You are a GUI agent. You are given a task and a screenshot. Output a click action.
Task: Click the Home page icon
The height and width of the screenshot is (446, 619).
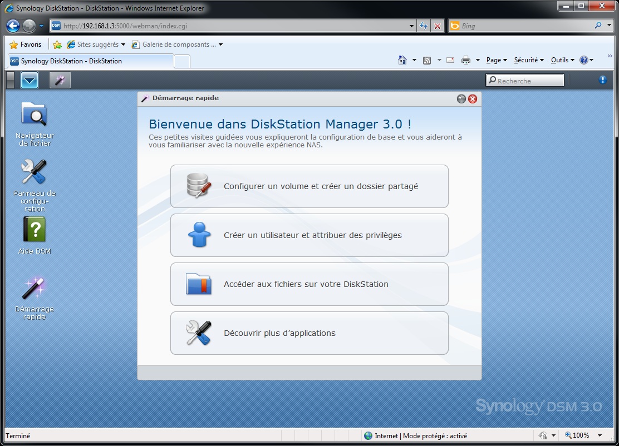pyautogui.click(x=402, y=60)
